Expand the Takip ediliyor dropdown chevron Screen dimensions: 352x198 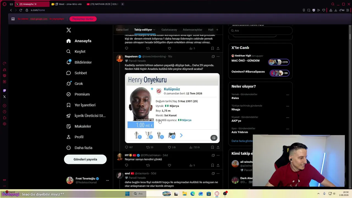pyautogui.click(x=154, y=30)
